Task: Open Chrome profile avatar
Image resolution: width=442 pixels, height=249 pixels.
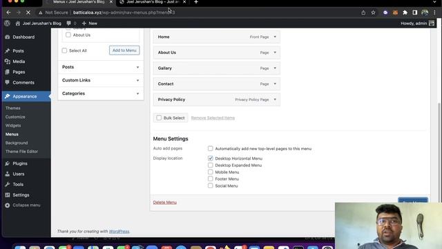Action: point(425,12)
